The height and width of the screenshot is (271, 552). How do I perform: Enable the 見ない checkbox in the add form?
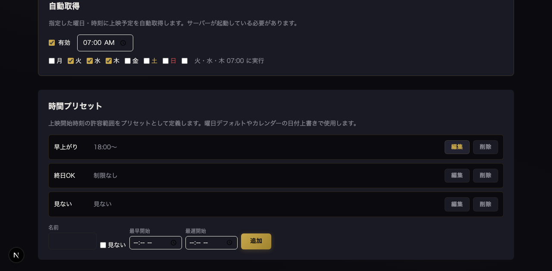point(103,245)
